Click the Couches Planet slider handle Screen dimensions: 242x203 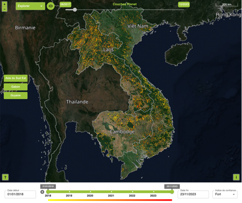click(75, 10)
